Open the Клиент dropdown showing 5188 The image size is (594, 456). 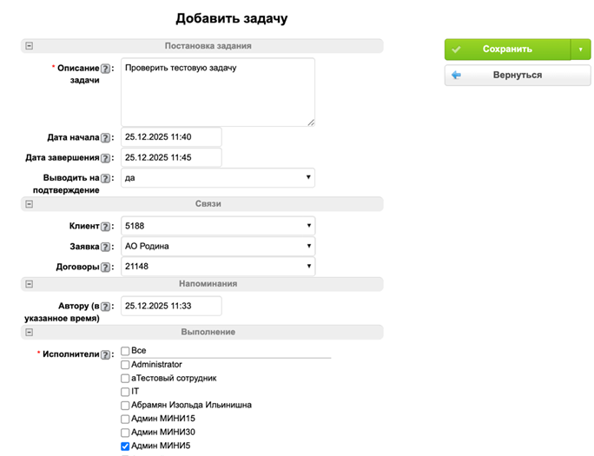click(x=217, y=227)
